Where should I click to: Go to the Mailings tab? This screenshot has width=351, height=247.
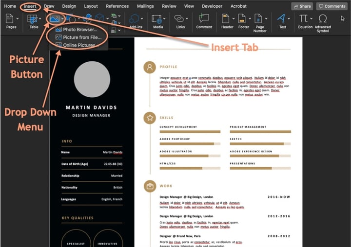point(145,6)
